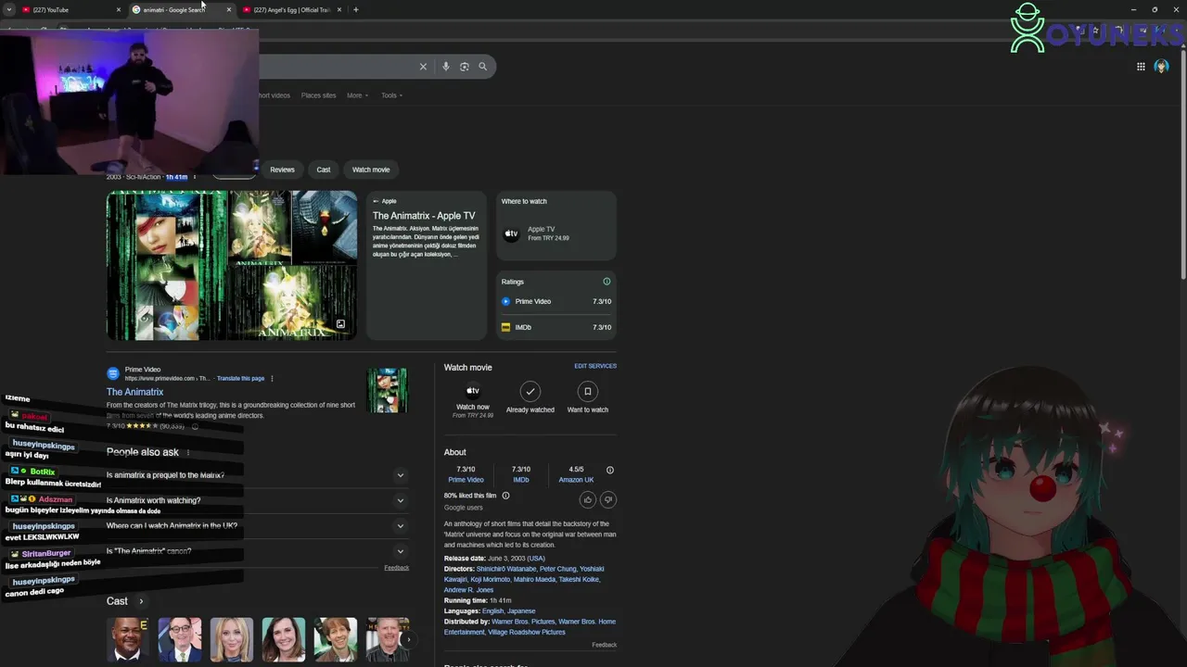Click Feedback link under About panel

605,645
